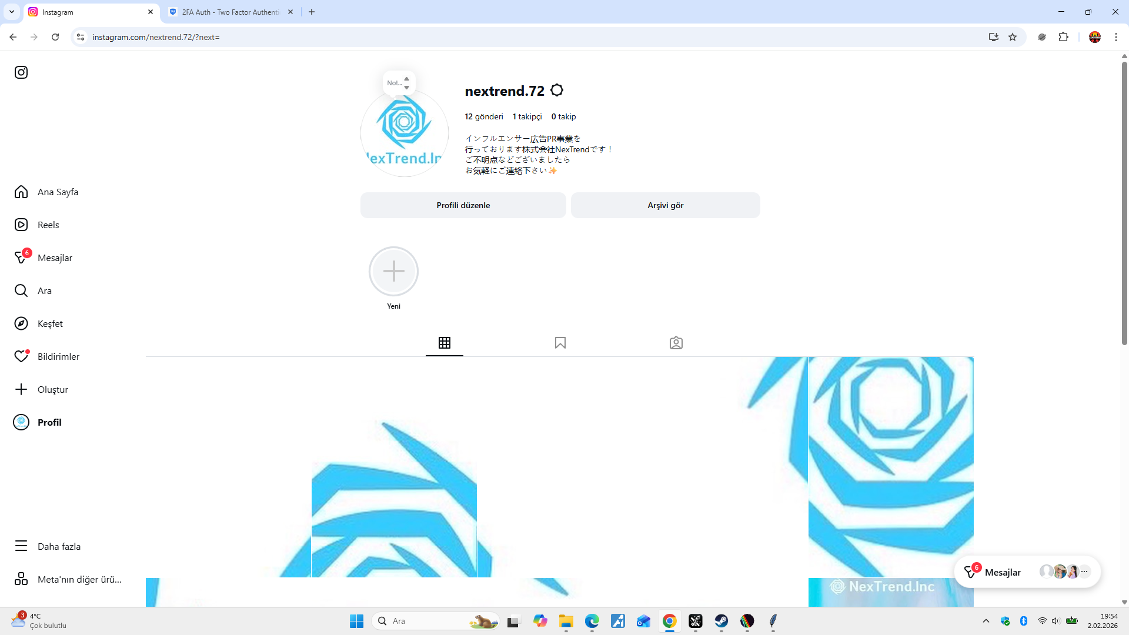Open the Copilot taskbar icon
1129x635 pixels.
[x=540, y=621]
